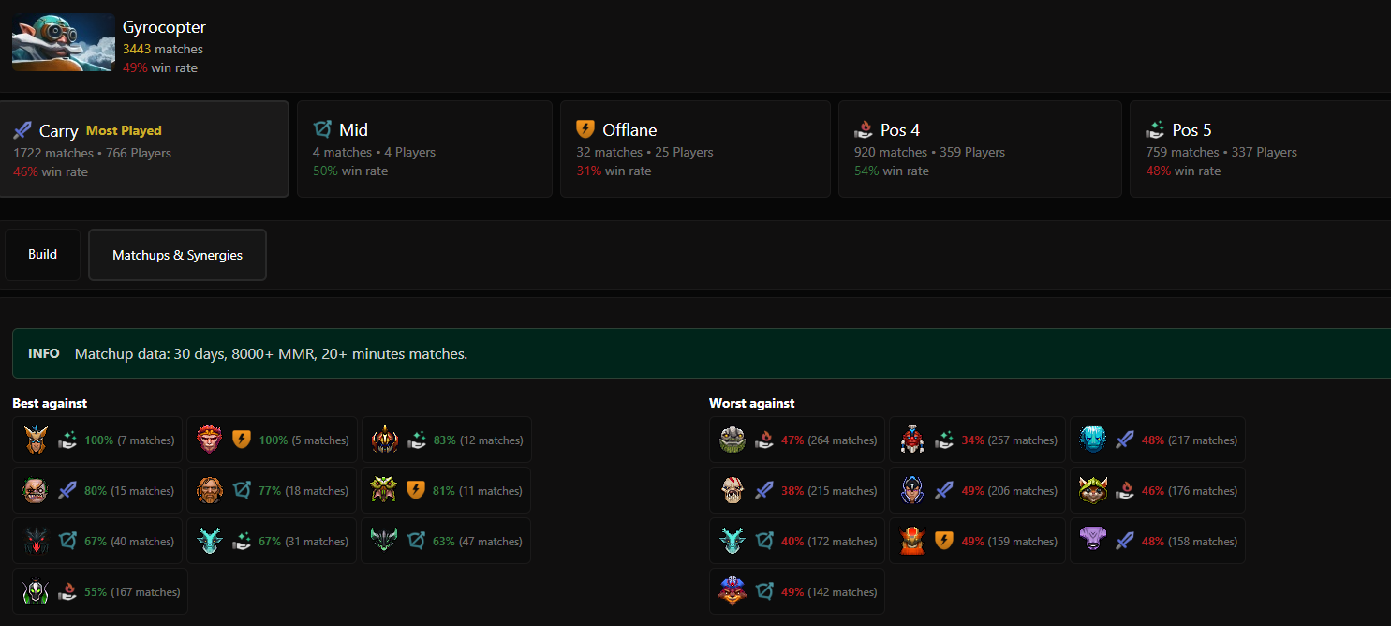Click hero icon with 38% in 215 matches
1391x626 pixels.
(x=732, y=490)
